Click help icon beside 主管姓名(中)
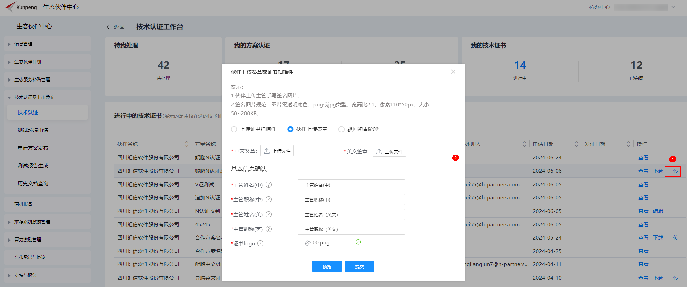687x287 pixels. click(x=269, y=185)
